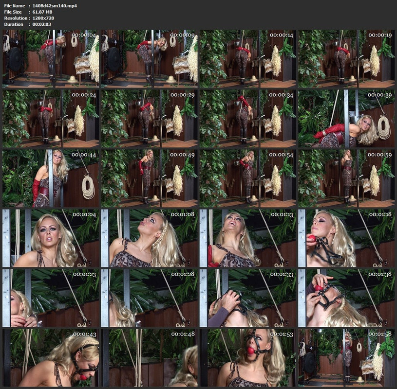Click the frame at 00:01:28
This screenshot has width=397, height=389.
(x=149, y=298)
